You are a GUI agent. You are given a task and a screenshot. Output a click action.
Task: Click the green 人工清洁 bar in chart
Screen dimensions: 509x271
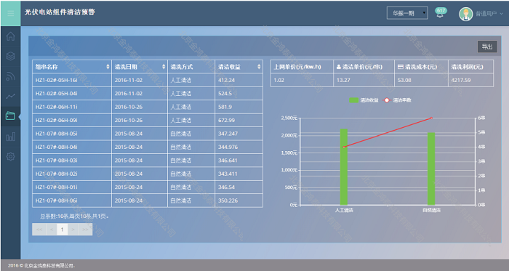344,167
